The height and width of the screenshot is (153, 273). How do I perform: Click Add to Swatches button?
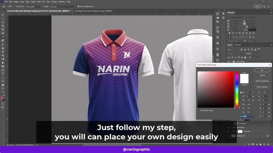coord(262,81)
